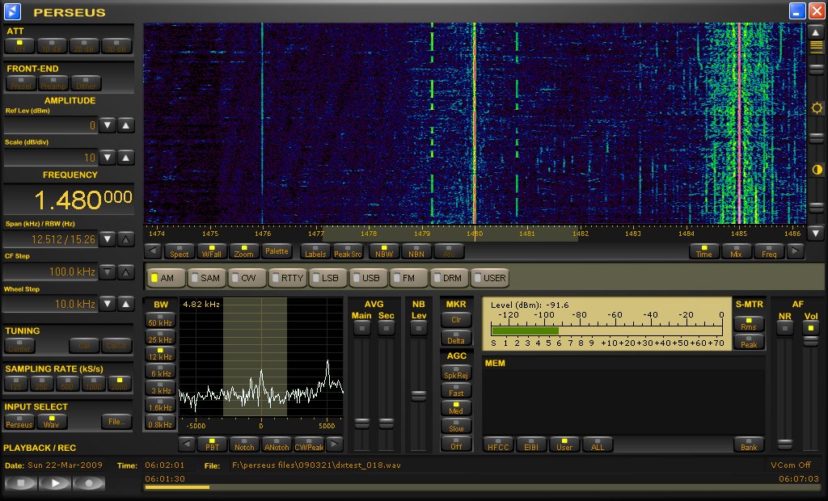Click the AVG Main slider handle
This screenshot has height=501, width=828.
361,423
